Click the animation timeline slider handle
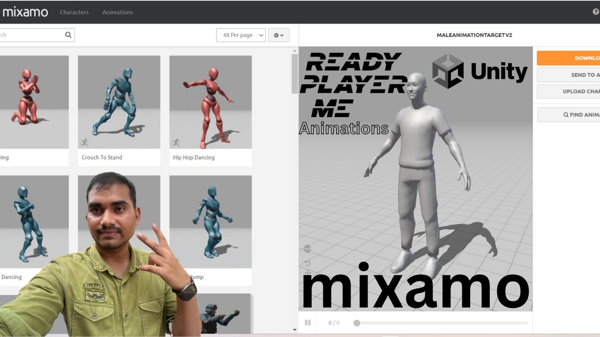 (357, 323)
